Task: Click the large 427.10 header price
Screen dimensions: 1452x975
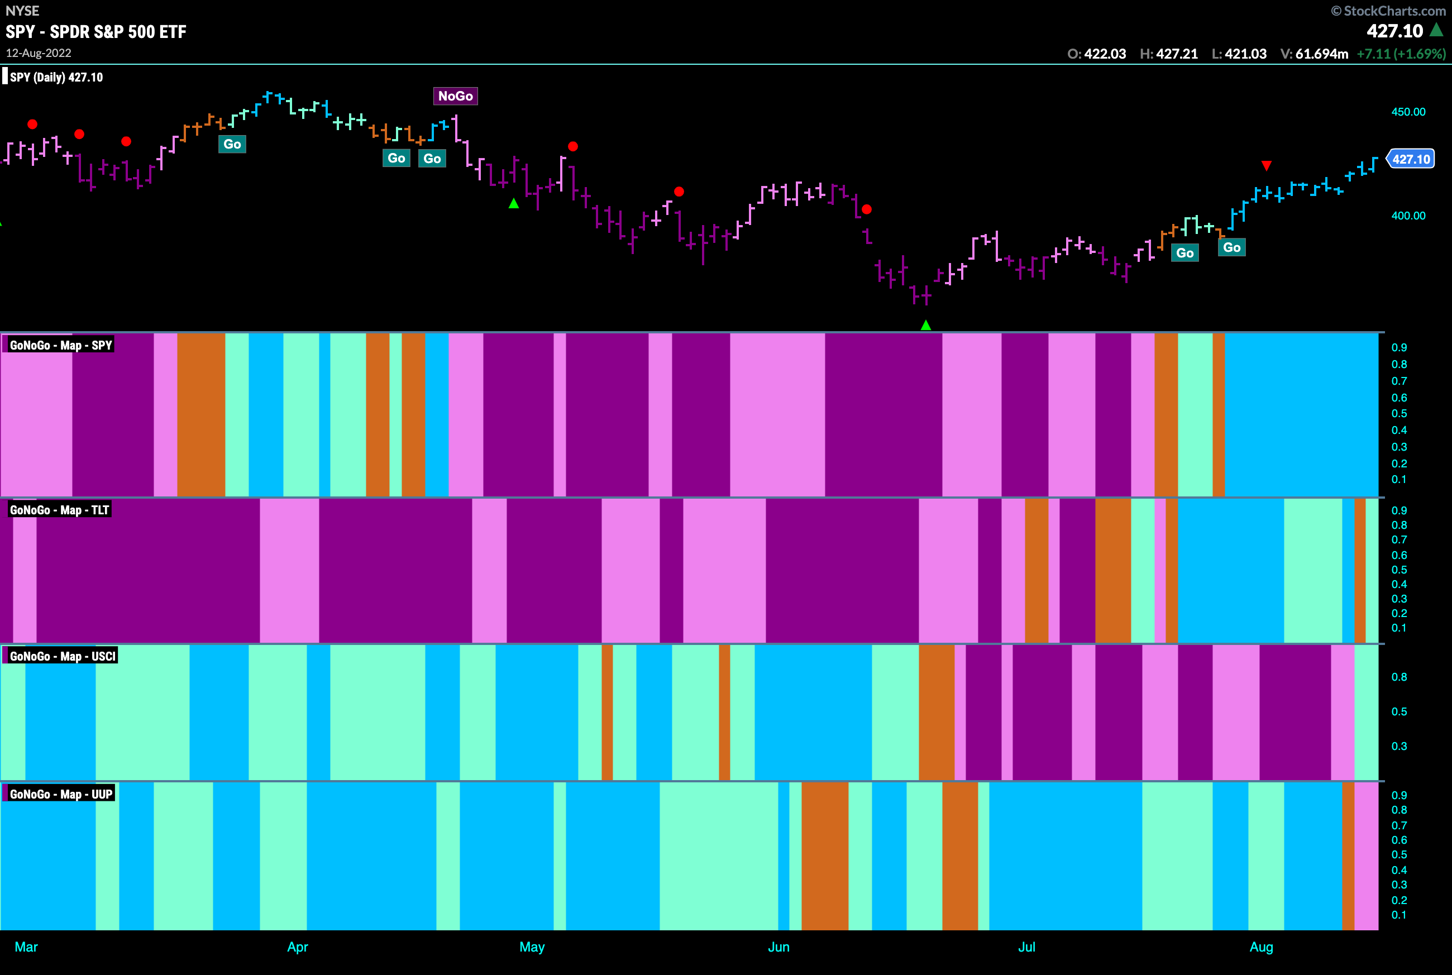Action: pyautogui.click(x=1395, y=31)
